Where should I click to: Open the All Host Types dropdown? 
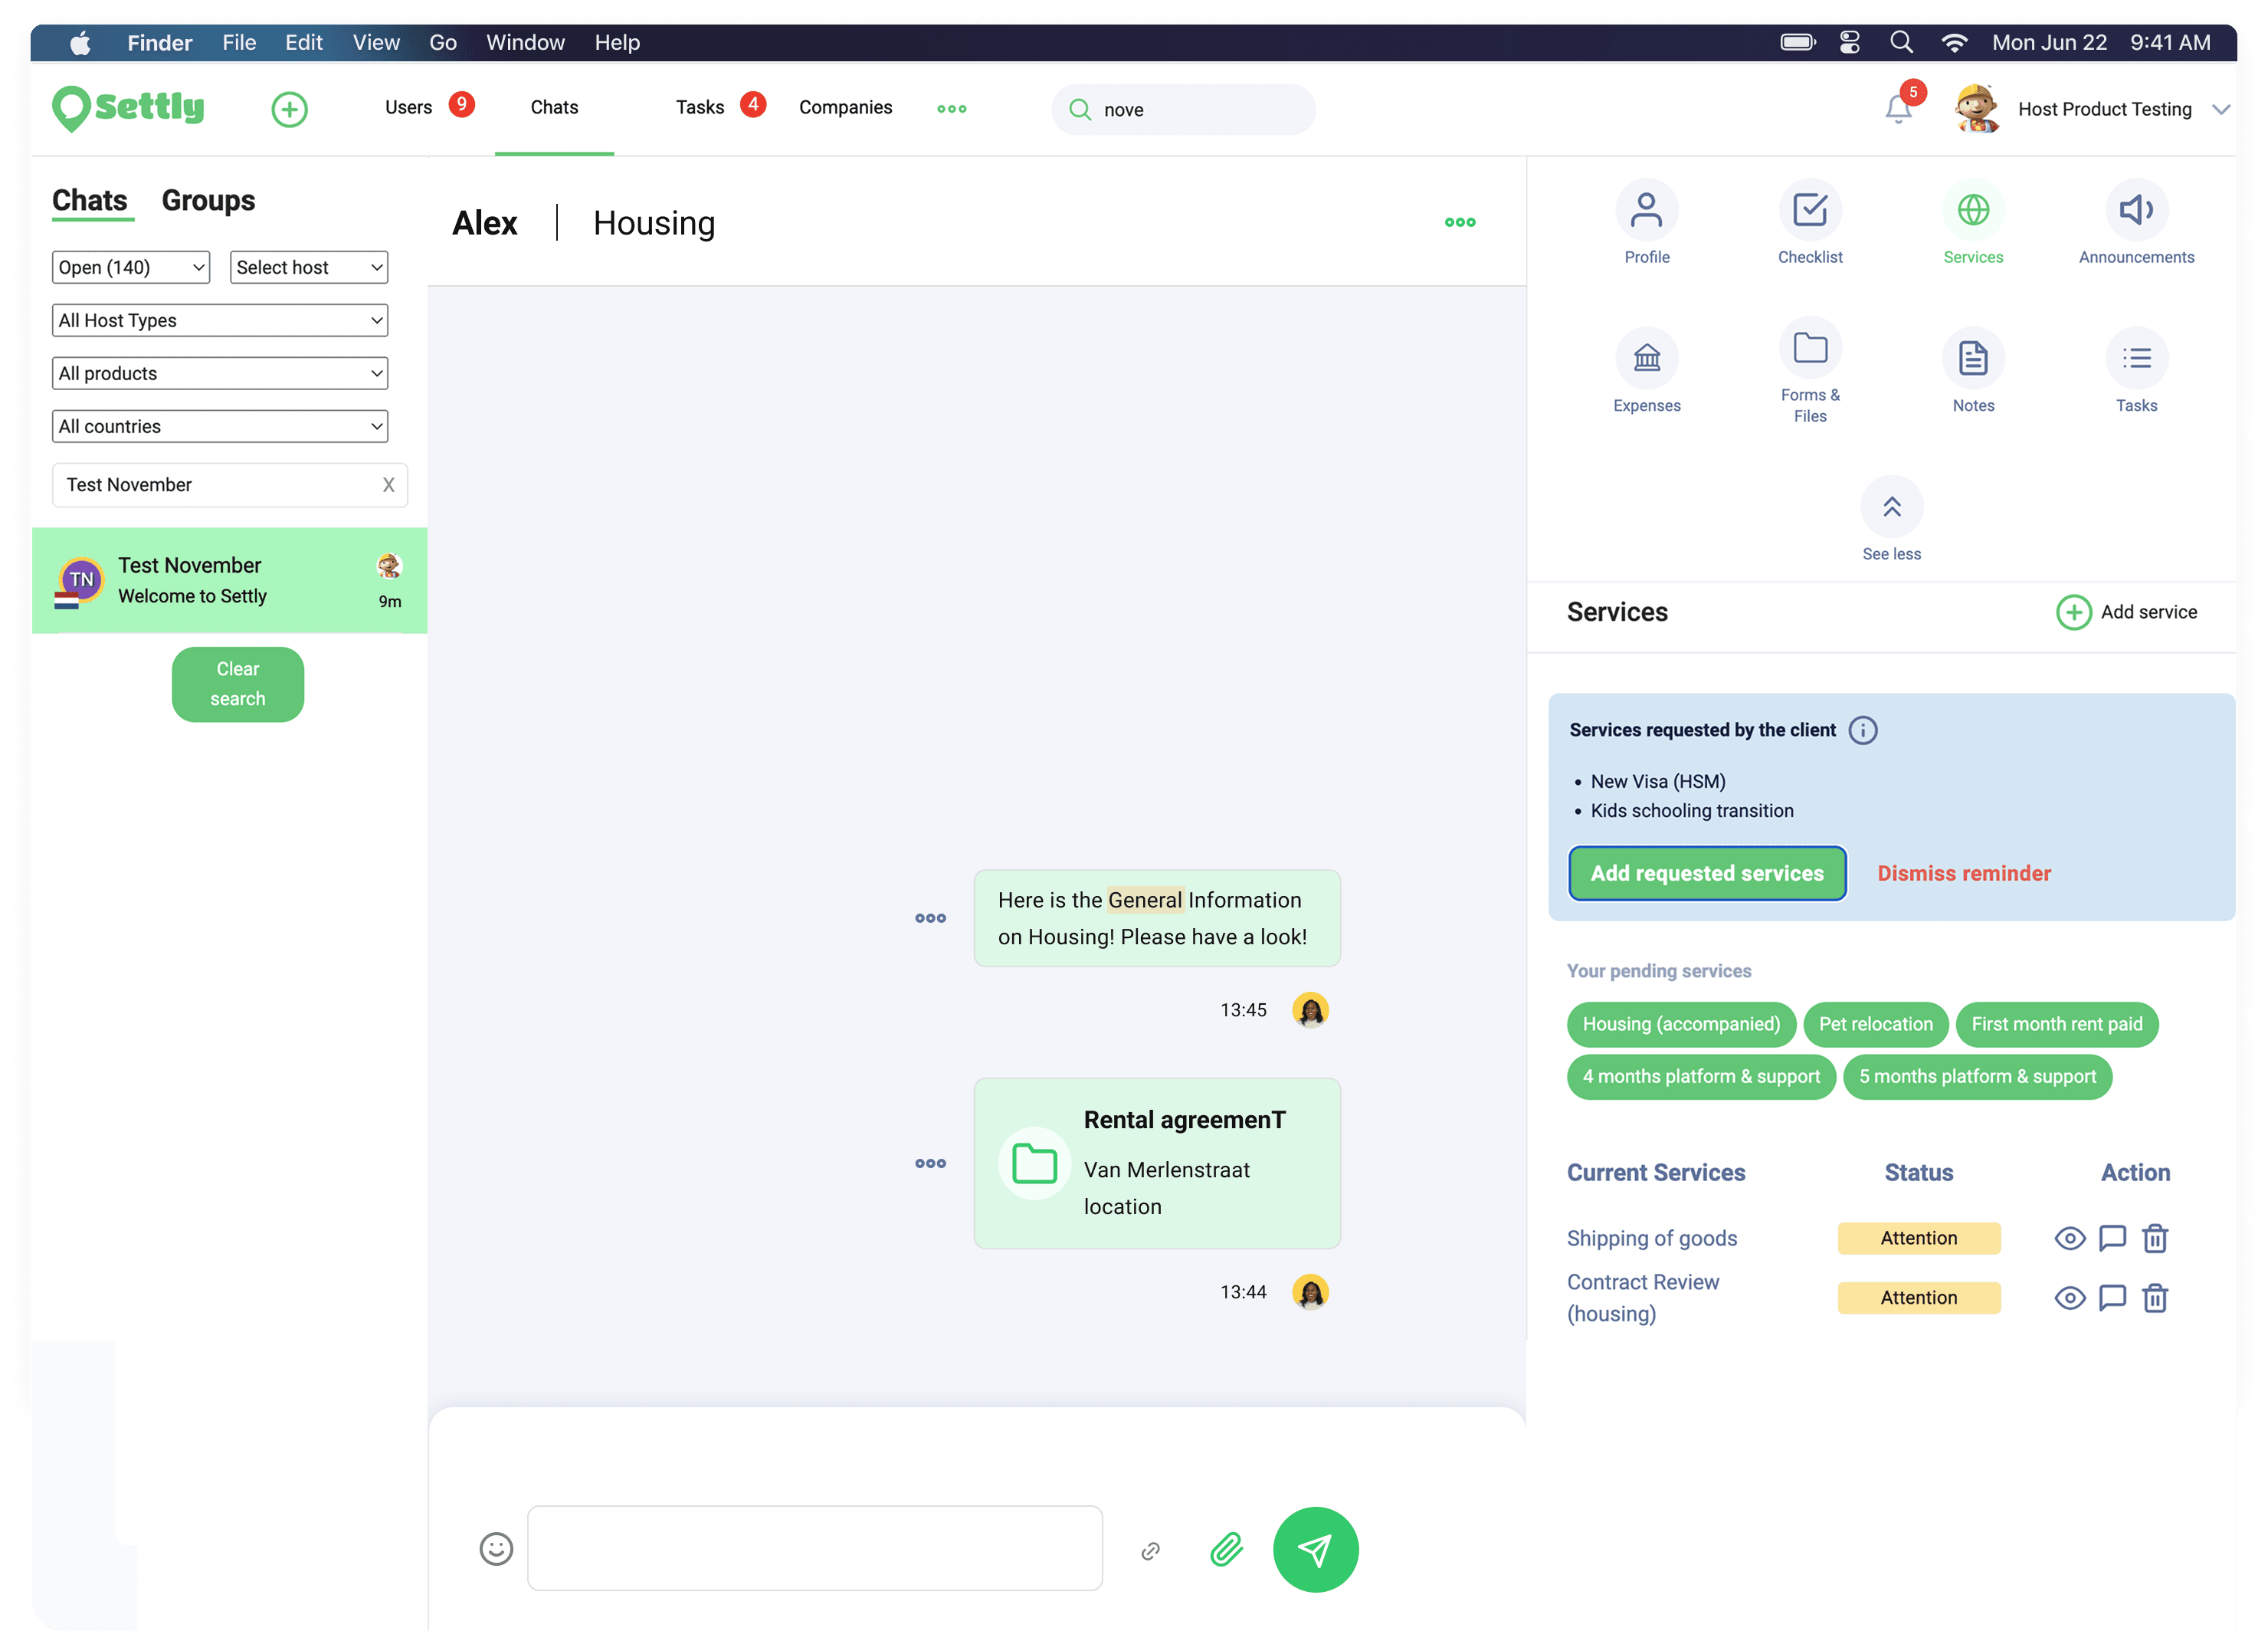[x=220, y=320]
